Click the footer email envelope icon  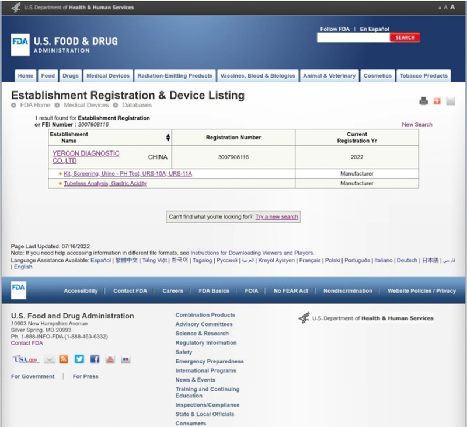click(50, 359)
